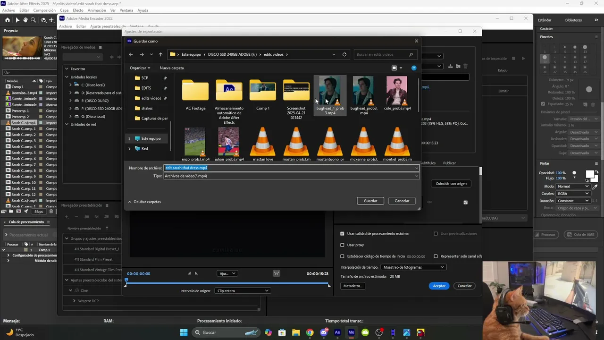Open Google Chrome from the taskbar
Image resolution: width=604 pixels, height=340 pixels.
click(310, 332)
